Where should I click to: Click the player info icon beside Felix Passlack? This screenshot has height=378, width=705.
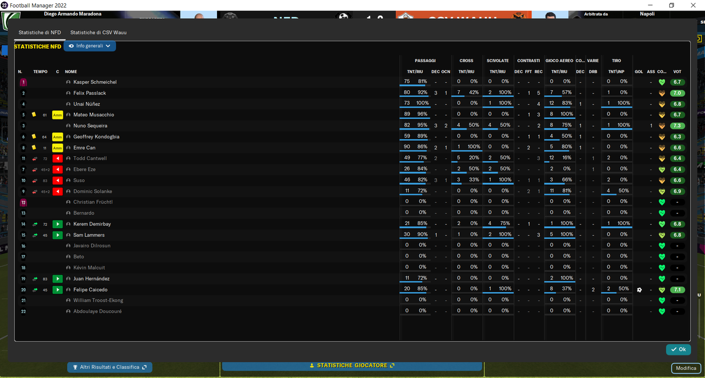(68, 93)
